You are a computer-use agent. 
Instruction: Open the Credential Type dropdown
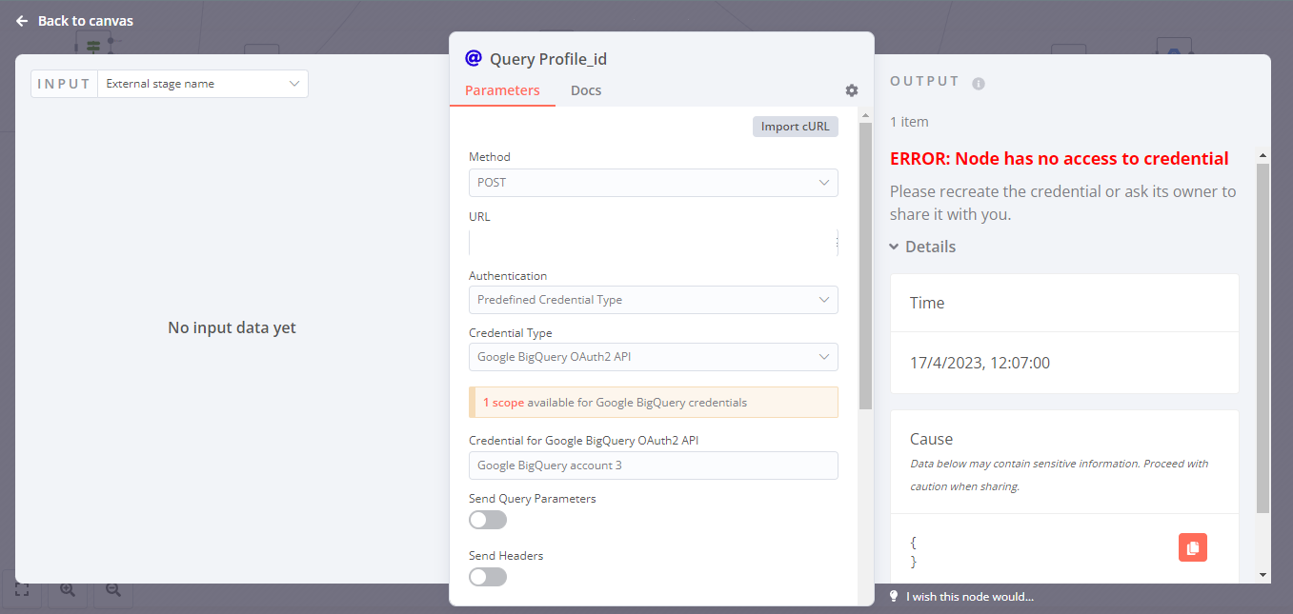[x=653, y=357]
